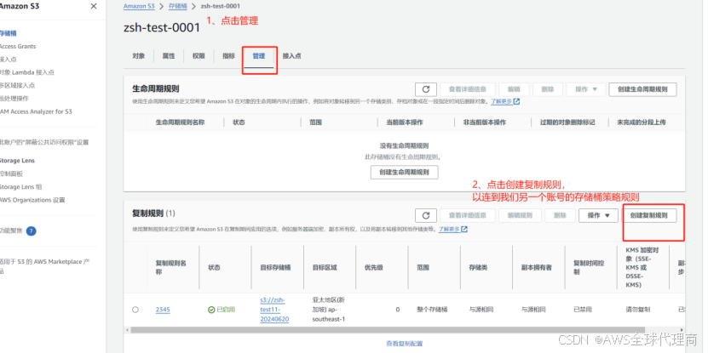Open Storage Lens 组 in the sidebar
The width and height of the screenshot is (708, 353).
[x=20, y=187]
